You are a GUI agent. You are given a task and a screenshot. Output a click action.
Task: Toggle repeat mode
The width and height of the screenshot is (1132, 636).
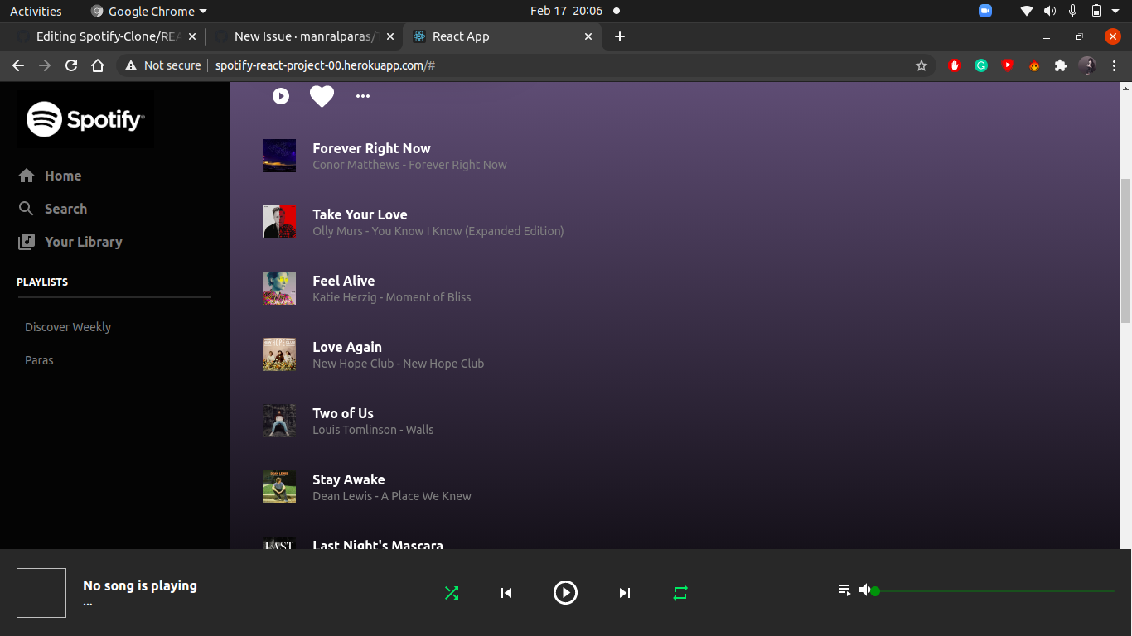[680, 593]
